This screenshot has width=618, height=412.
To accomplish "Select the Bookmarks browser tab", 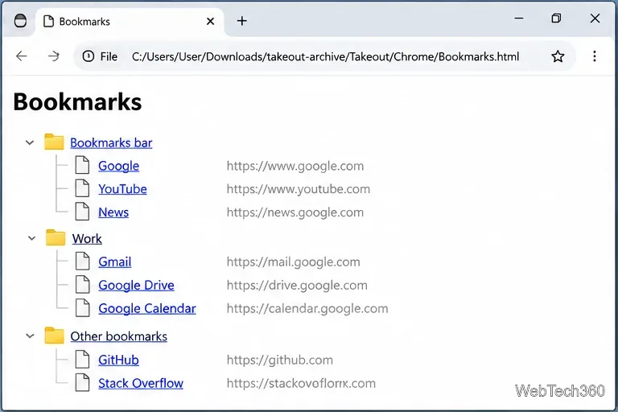I will 130,21.
